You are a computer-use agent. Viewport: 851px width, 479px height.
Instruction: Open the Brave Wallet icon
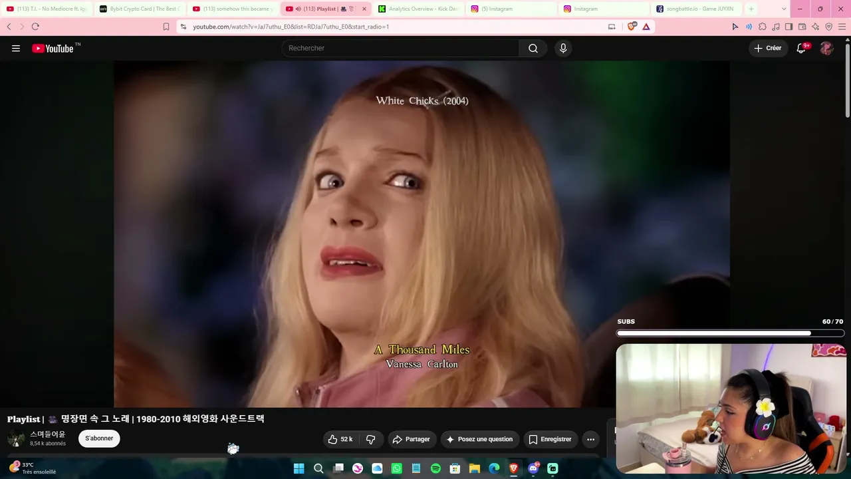pos(802,27)
